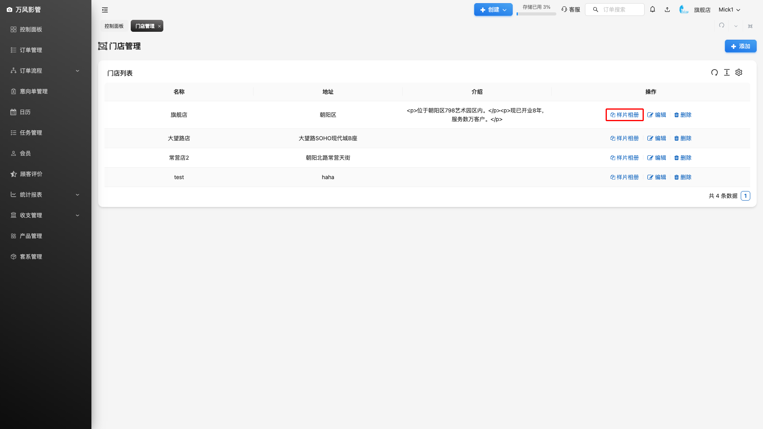Click the 旗舰店 label in top bar
Viewport: 763px width, 429px height.
pos(702,10)
